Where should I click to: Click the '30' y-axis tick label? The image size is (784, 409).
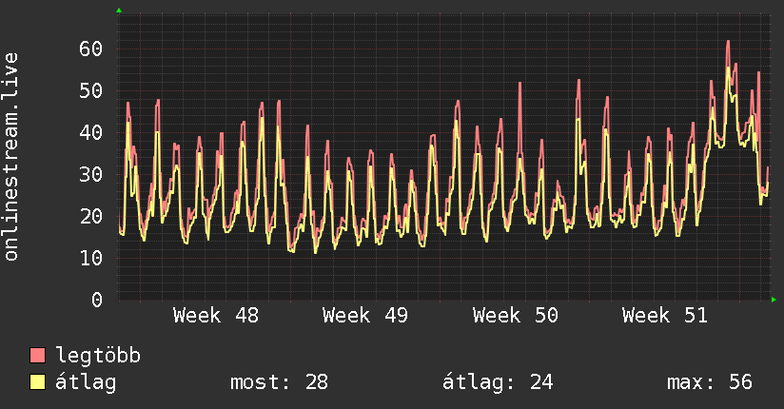90,174
